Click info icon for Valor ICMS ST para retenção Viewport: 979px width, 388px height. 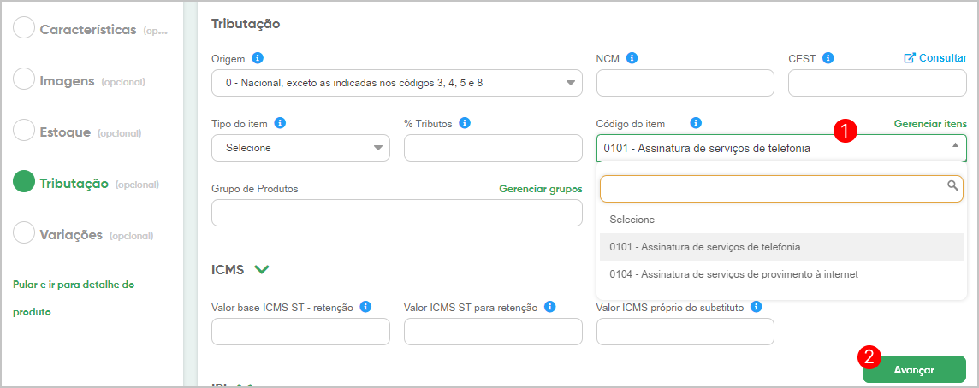point(550,307)
